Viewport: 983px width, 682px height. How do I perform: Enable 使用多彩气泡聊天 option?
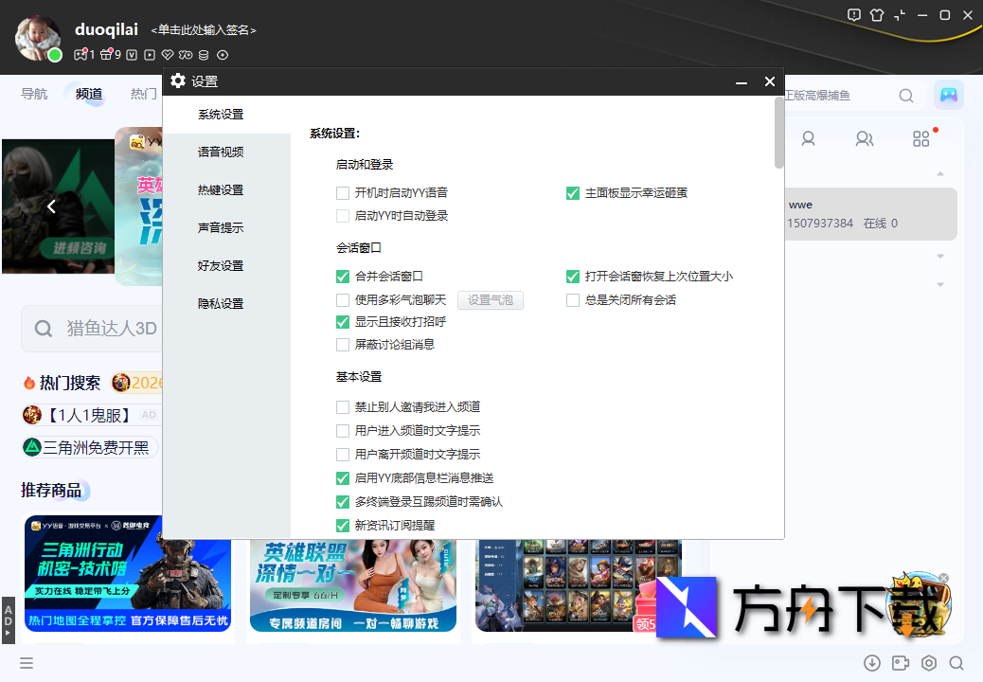pyautogui.click(x=342, y=299)
